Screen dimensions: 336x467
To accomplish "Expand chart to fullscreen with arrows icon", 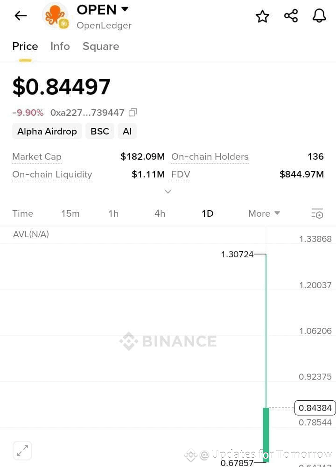I will [22, 450].
